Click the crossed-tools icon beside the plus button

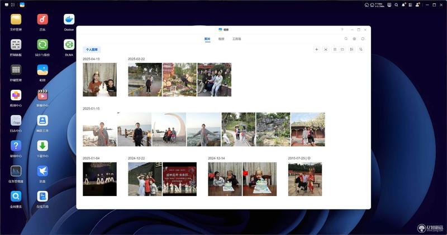pos(326,50)
